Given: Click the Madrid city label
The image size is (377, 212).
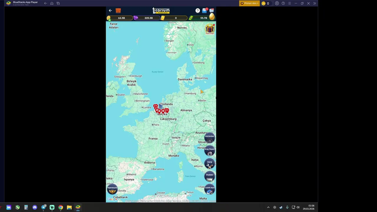Looking at the screenshot, I should (x=132, y=174).
